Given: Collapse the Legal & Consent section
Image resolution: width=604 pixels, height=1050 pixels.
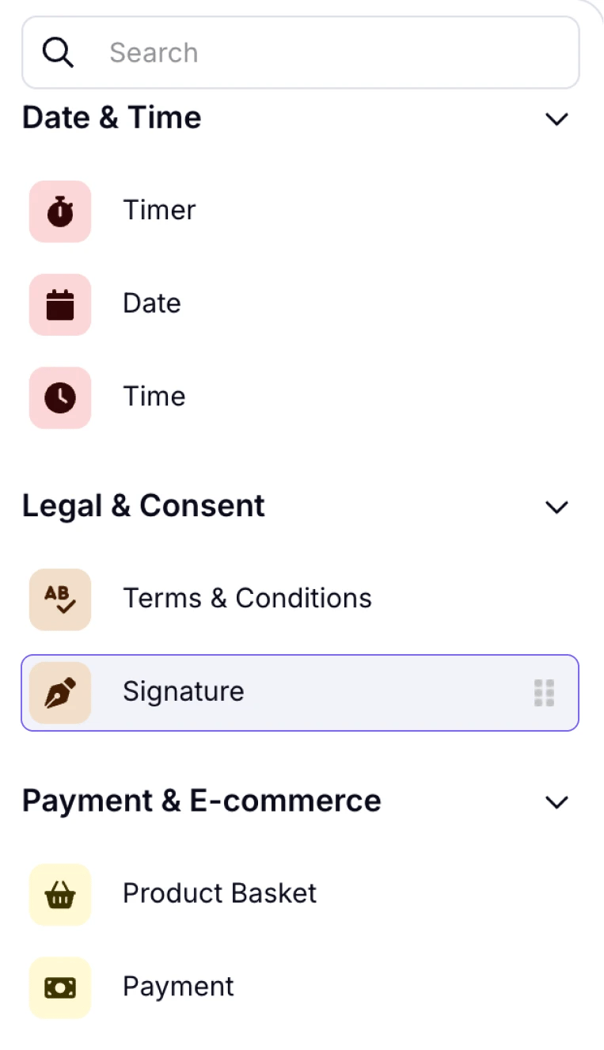Looking at the screenshot, I should coord(557,507).
